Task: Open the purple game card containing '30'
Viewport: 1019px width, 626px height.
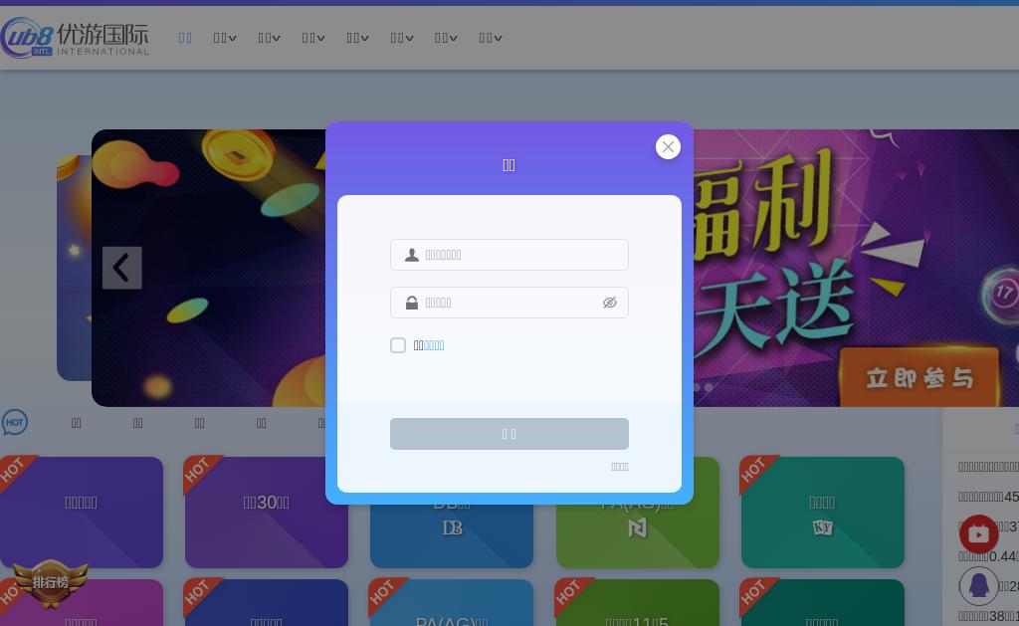Action: click(267, 513)
